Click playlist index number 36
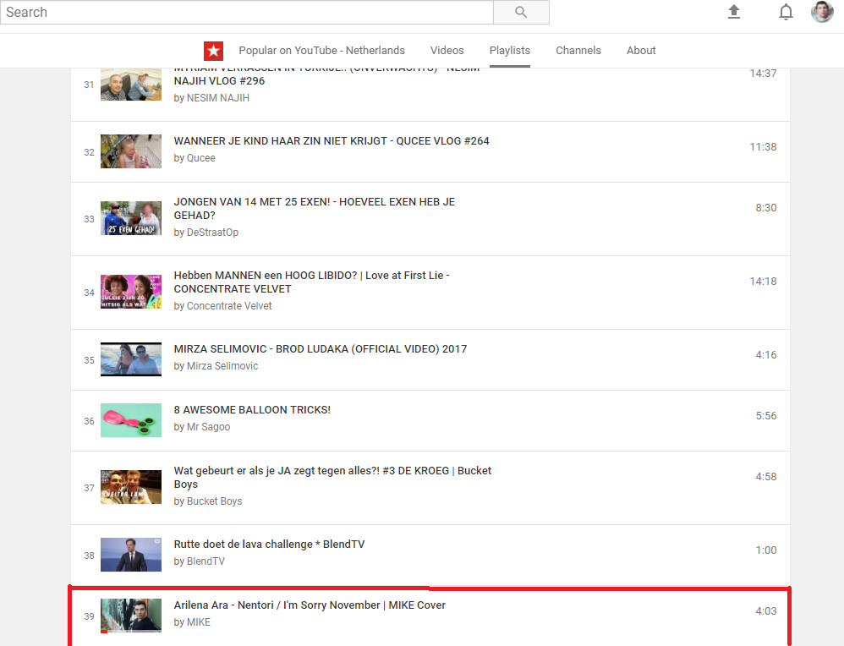 tap(90, 421)
